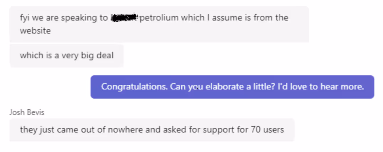
Task: Click the message starting with "fyi we are speaking"
Action: [x=159, y=24]
